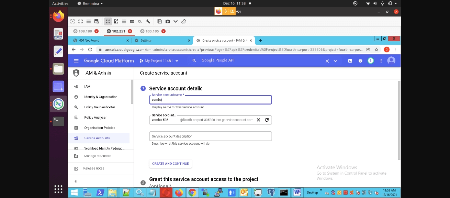This screenshot has height=198, width=450.
Task: Open Microsoft Word in Windows taskbar
Action: [x=297, y=192]
